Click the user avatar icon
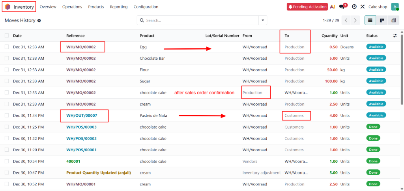This screenshot has height=191, width=404. 394,7
